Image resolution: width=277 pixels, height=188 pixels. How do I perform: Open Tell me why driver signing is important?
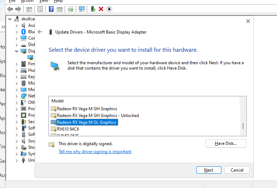coord(95,152)
